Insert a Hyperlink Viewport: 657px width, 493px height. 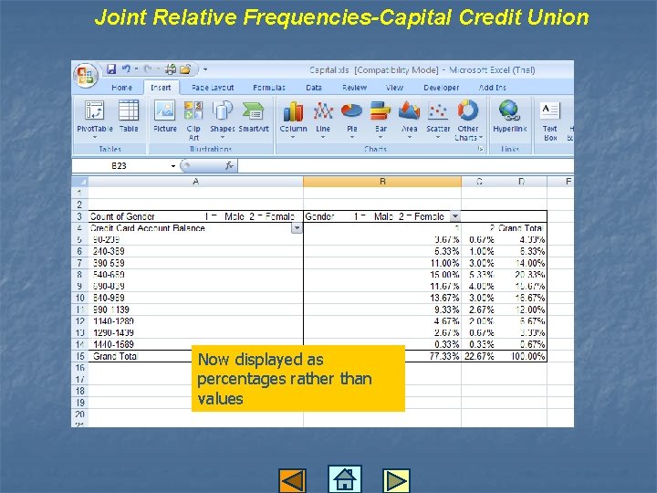coord(509,117)
